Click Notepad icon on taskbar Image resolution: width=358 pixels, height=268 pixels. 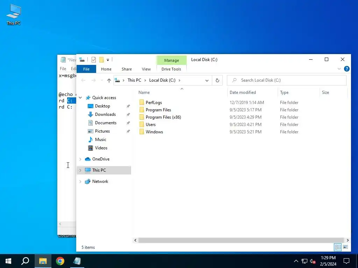[77, 261]
